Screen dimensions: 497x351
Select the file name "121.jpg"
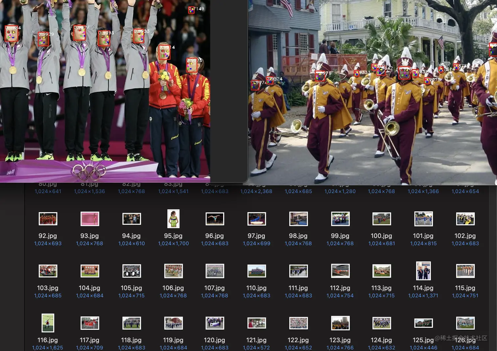pyautogui.click(x=256, y=340)
